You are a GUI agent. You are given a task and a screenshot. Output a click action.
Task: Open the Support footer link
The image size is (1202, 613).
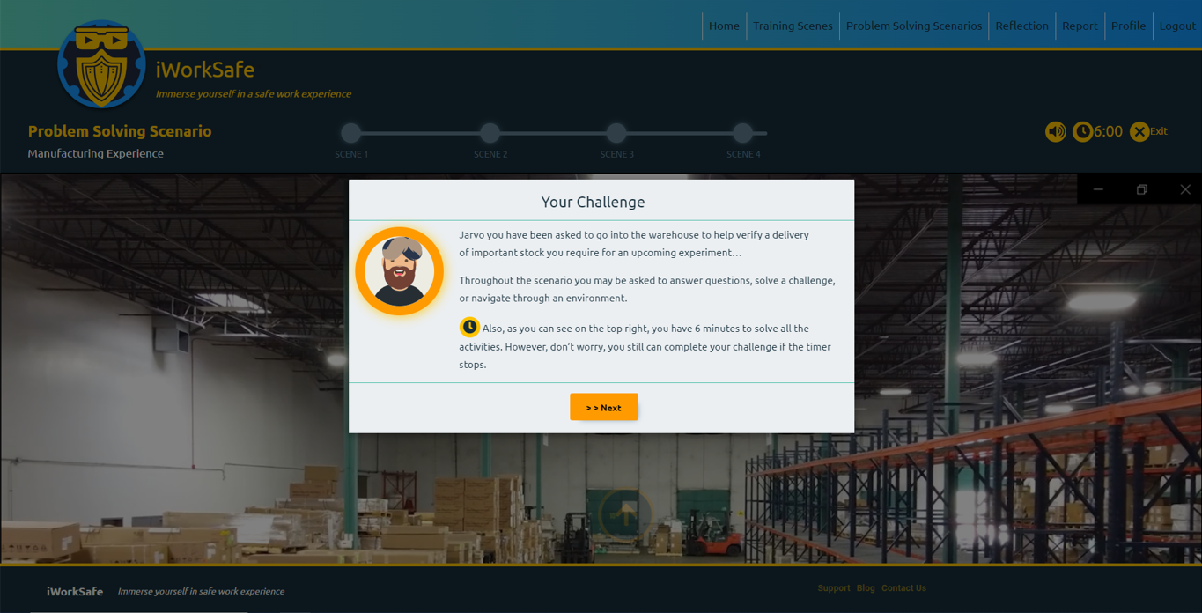833,588
